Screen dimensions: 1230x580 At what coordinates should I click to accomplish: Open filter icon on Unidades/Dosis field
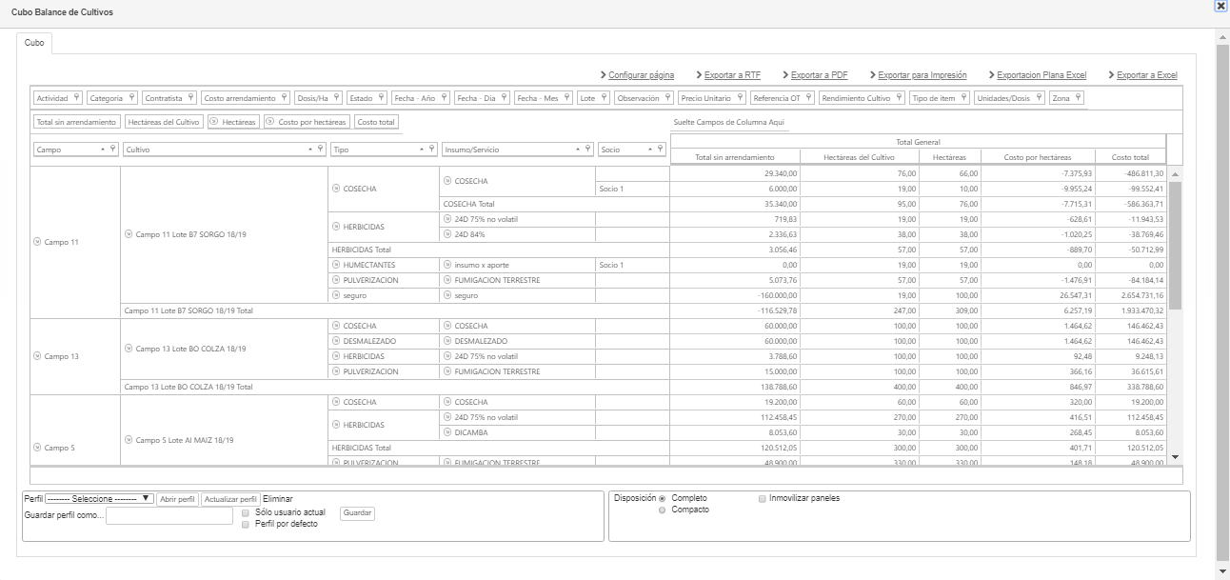[1039, 98]
